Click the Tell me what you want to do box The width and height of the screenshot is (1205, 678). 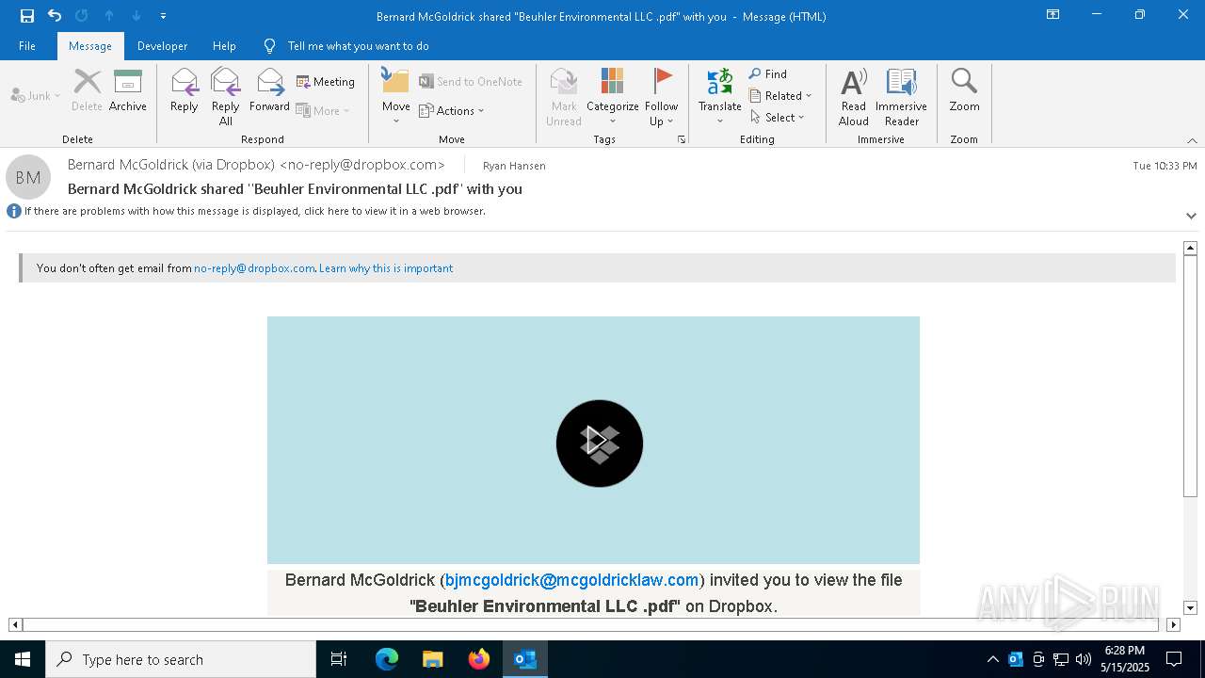pos(358,46)
